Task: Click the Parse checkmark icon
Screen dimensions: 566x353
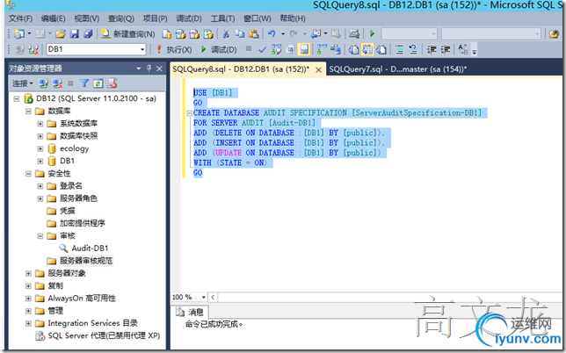Action: coord(263,49)
